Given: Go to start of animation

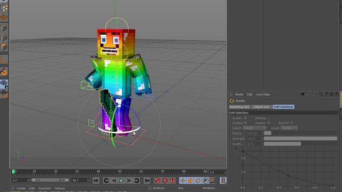Looking at the screenshot, I should pyautogui.click(x=96, y=180).
